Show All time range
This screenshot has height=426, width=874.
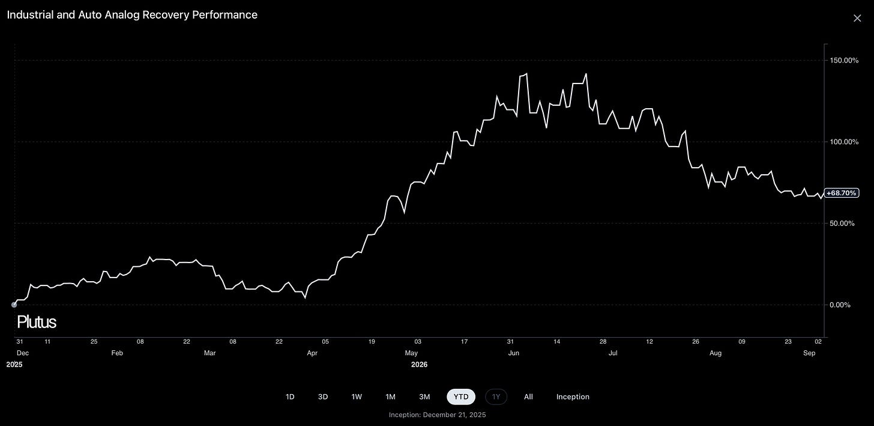(528, 397)
